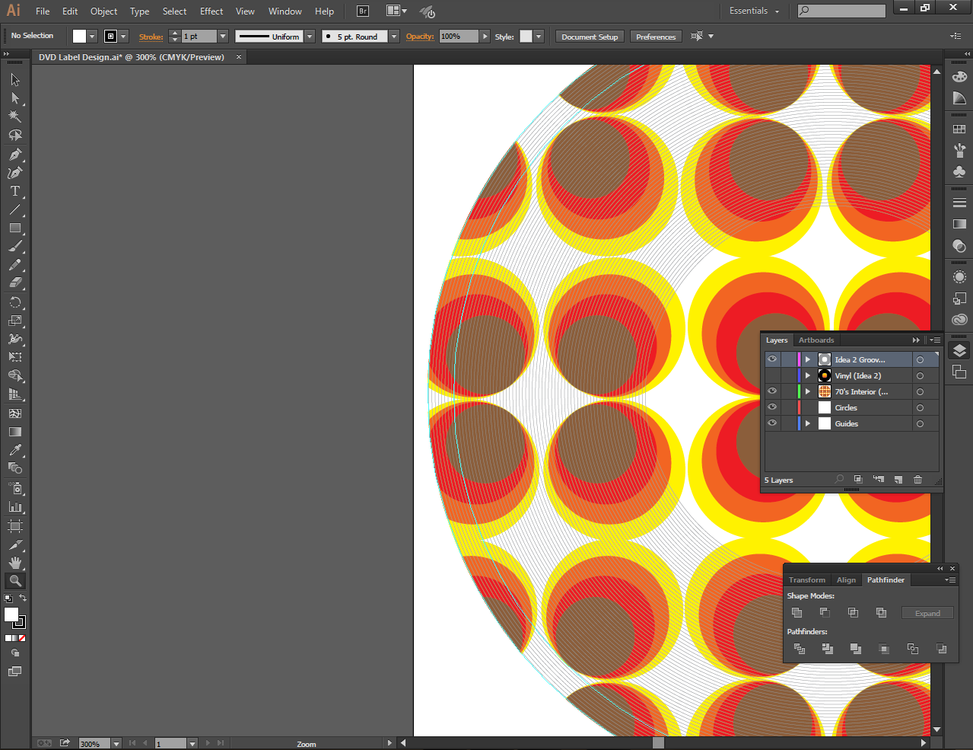The height and width of the screenshot is (750, 973).
Task: Click the Preferences button
Action: [656, 37]
